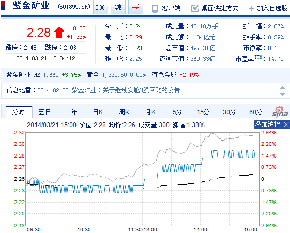The height and width of the screenshot is (233, 290).
Task: Click the 最低 value 2.23
Action: pyautogui.click(x=135, y=48)
